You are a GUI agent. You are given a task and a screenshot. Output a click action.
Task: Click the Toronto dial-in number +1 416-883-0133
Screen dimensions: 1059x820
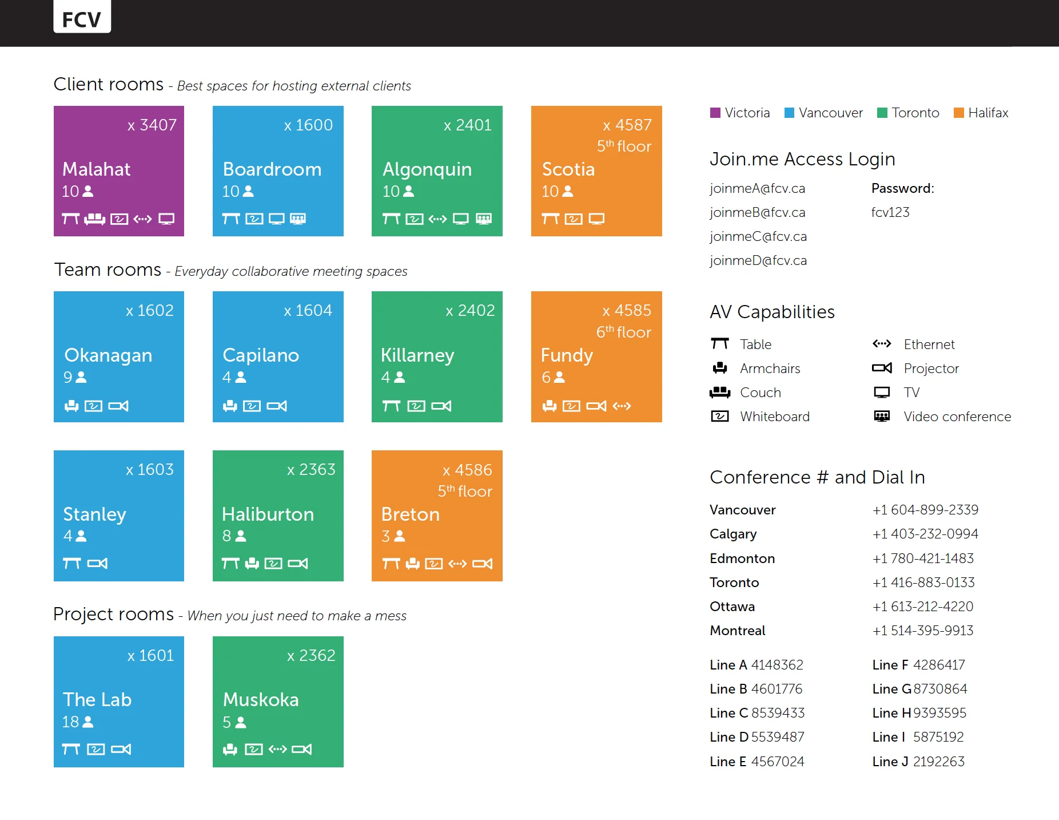click(x=923, y=583)
